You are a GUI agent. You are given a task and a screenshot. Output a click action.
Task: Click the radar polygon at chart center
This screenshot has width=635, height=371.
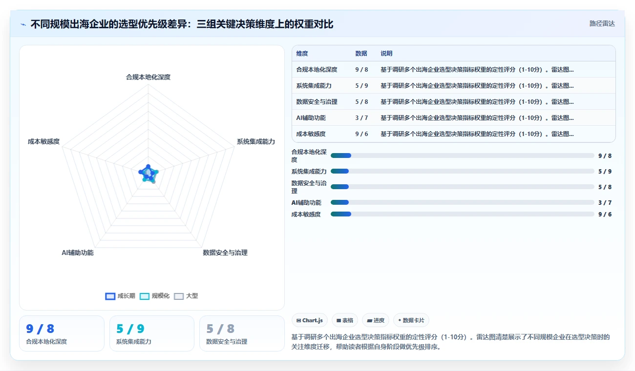tap(148, 173)
